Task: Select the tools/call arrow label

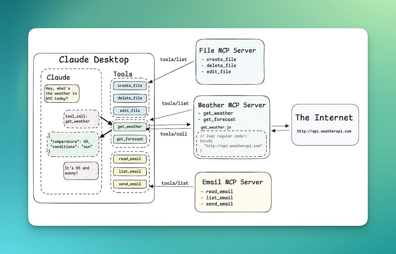Action: tap(174, 134)
